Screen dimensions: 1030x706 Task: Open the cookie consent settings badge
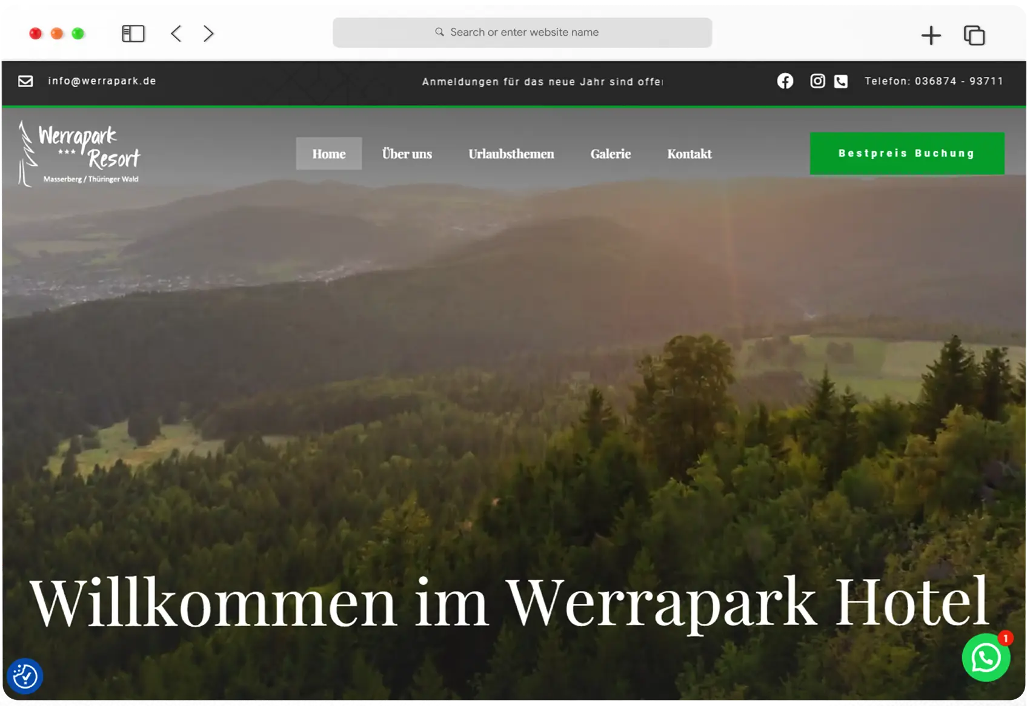25,676
